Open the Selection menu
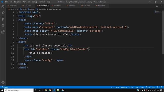 pos(17,2)
